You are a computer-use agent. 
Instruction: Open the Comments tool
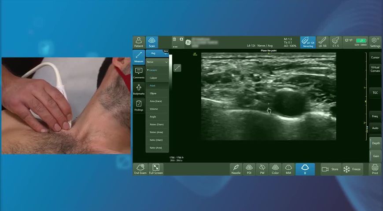(139, 73)
